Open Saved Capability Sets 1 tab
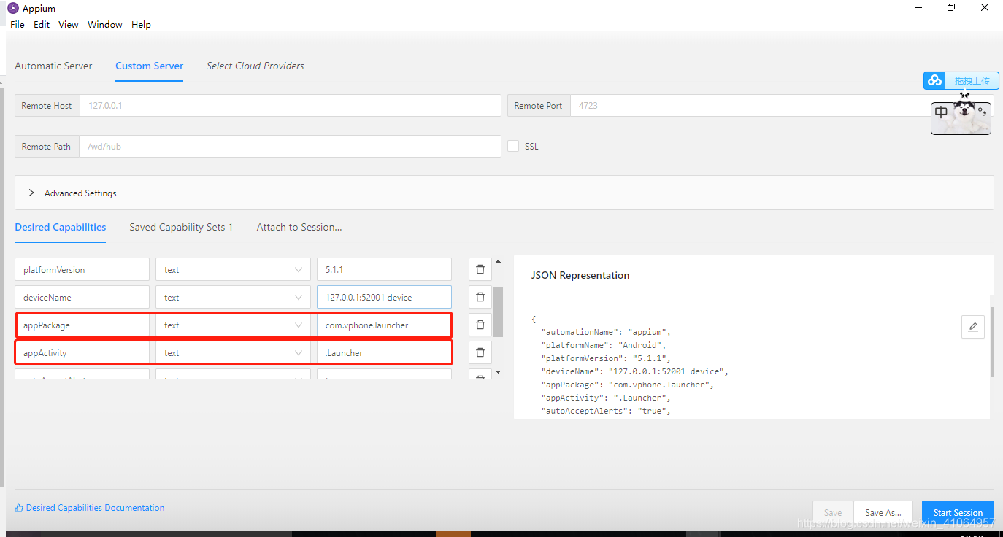The image size is (1003, 537). click(x=181, y=227)
